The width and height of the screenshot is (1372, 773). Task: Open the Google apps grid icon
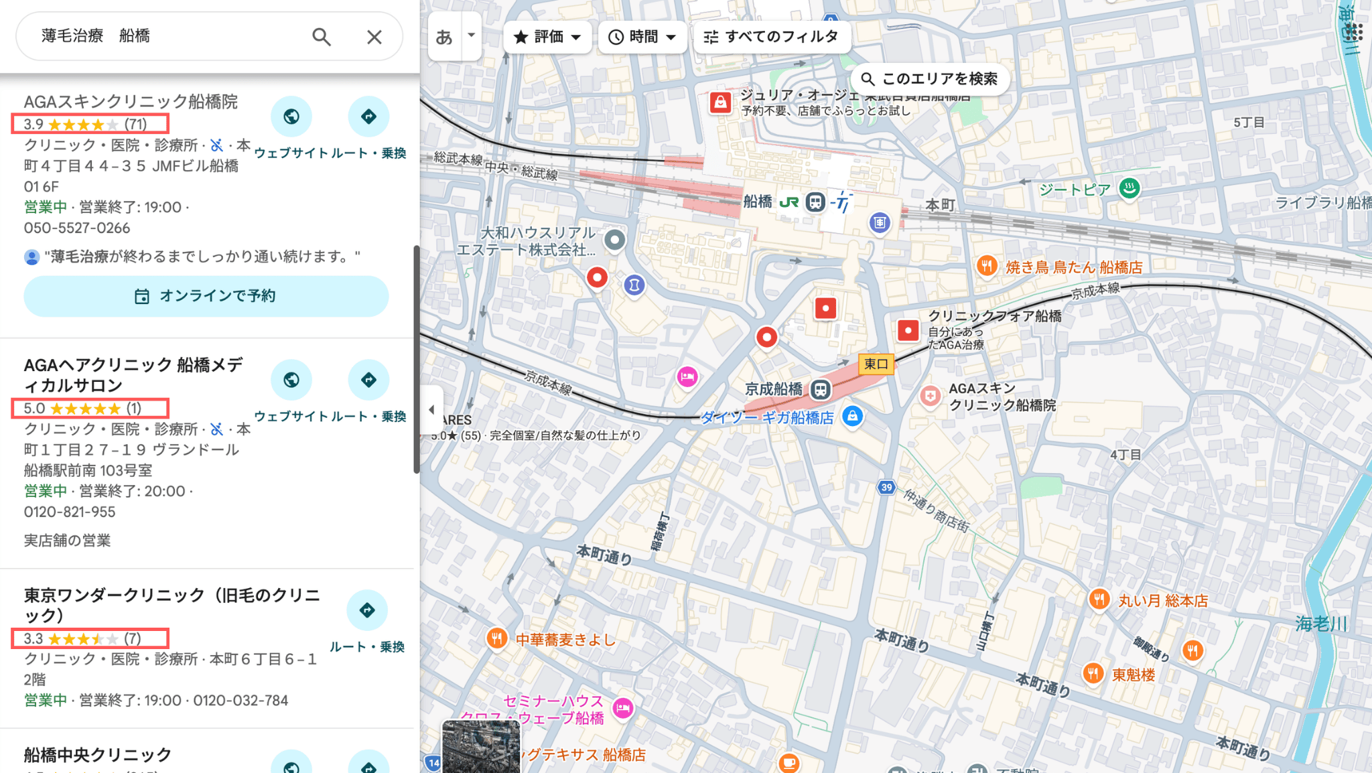(x=1353, y=32)
